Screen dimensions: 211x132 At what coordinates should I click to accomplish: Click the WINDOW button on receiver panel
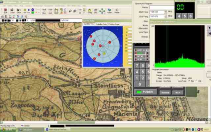pyautogui.click(x=165, y=93)
